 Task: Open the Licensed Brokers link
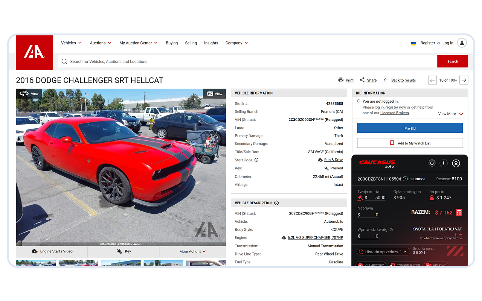pos(395,113)
